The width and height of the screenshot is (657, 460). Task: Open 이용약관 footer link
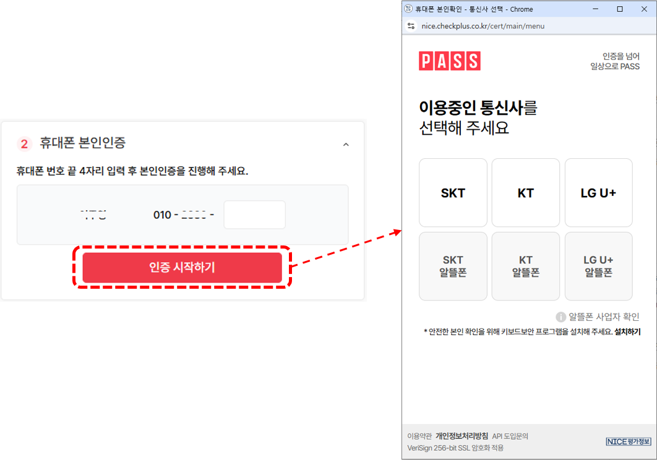pyautogui.click(x=419, y=436)
